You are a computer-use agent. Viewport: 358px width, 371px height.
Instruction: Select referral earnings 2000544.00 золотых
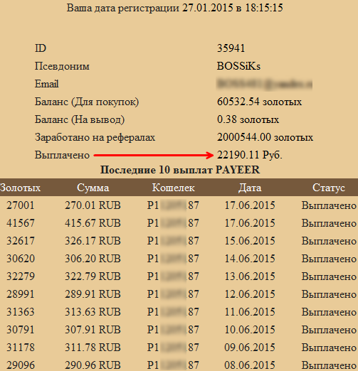(x=265, y=137)
